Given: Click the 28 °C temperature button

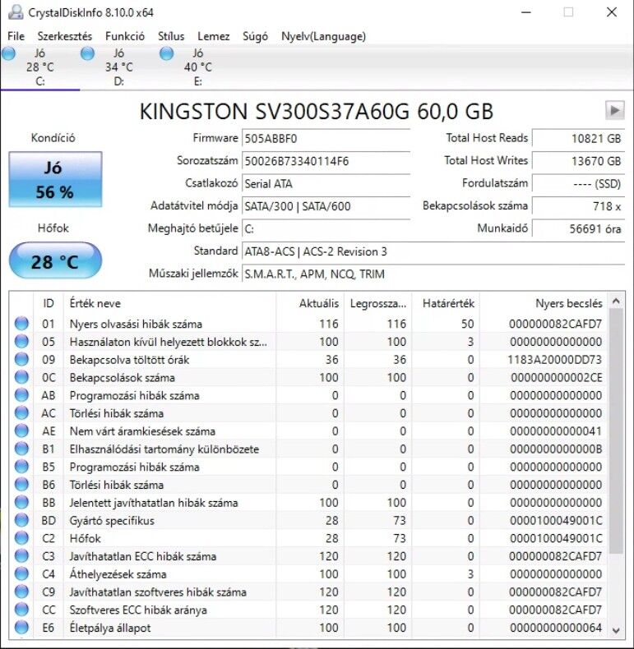Looking at the screenshot, I should [55, 261].
